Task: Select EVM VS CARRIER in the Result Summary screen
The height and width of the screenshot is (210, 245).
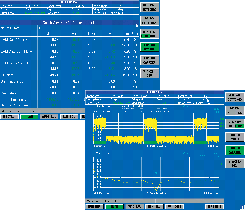Action: click(x=149, y=60)
